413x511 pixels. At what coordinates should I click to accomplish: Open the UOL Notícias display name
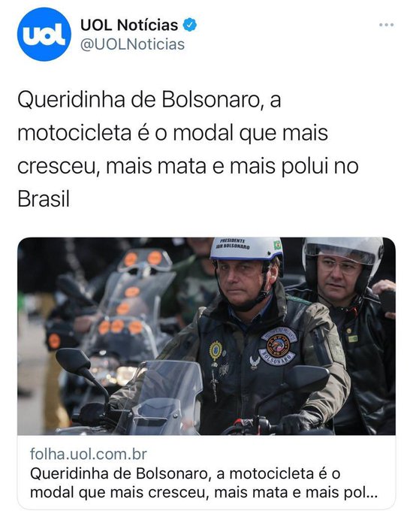(129, 25)
